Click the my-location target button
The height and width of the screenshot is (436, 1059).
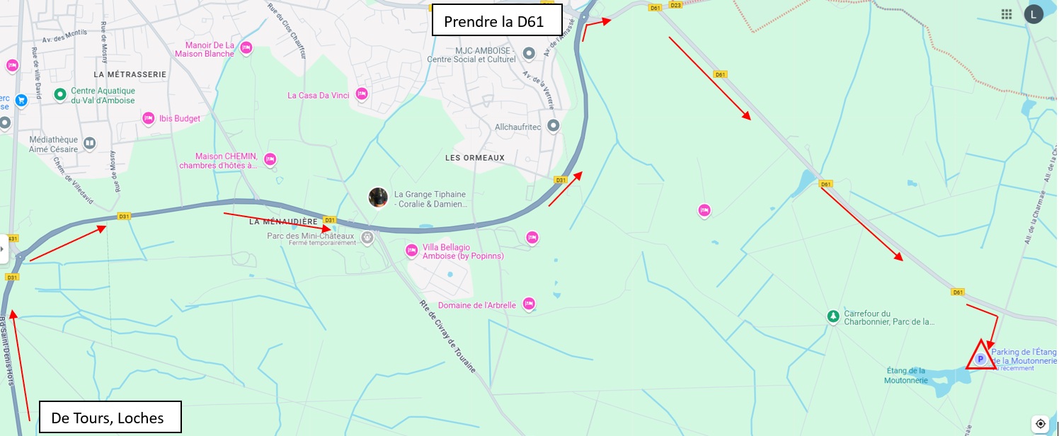[1040, 423]
